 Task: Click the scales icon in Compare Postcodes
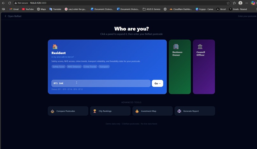[x=52, y=111]
